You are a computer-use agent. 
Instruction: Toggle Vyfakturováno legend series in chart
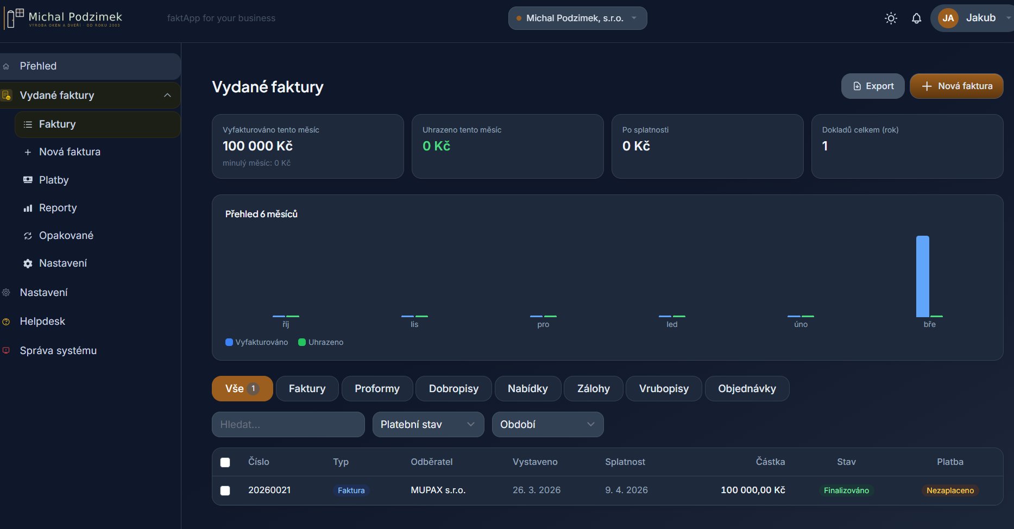pyautogui.click(x=256, y=342)
